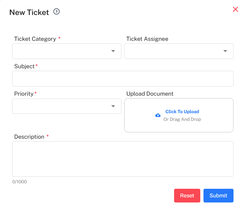Image resolution: width=245 pixels, height=213 pixels.
Task: Click the Ticket Category label
Action: [35, 39]
